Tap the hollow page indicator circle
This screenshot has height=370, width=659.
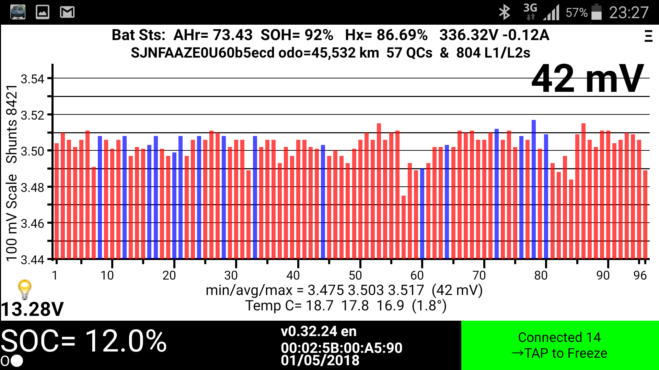click(5, 361)
